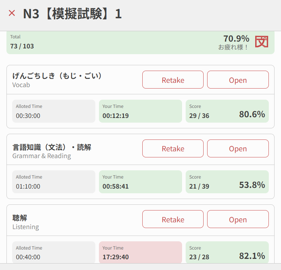281x270 pixels.
Task: Click the red kanji stamp icon
Action: point(261,42)
